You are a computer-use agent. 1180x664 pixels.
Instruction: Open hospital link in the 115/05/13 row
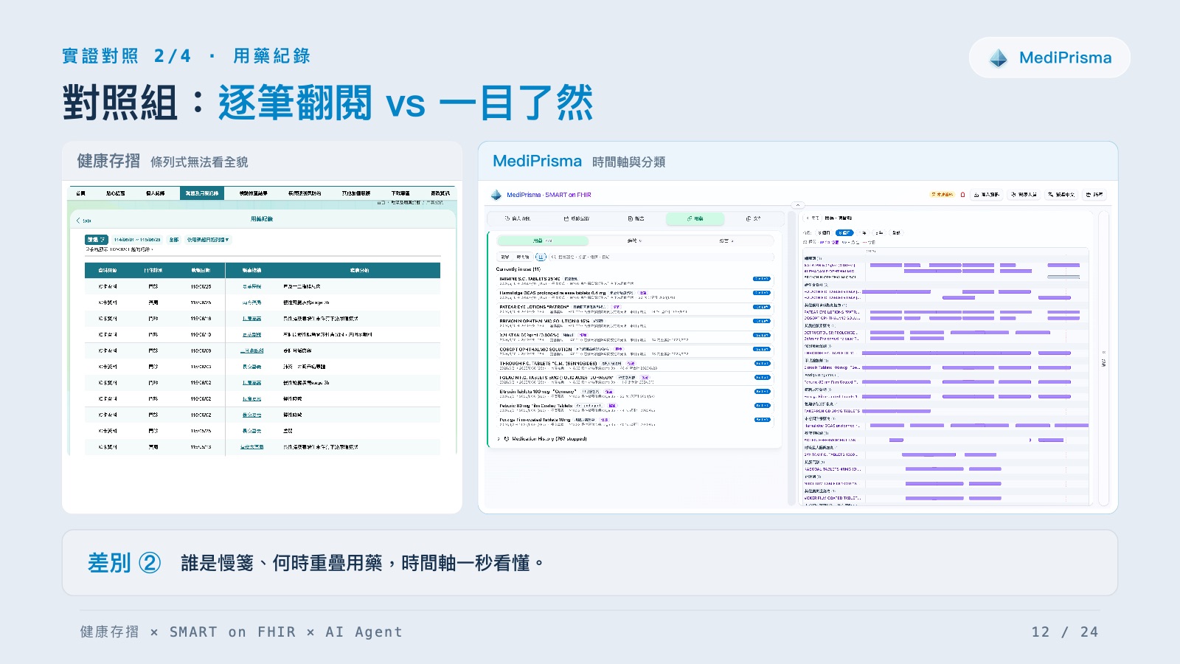tap(252, 447)
